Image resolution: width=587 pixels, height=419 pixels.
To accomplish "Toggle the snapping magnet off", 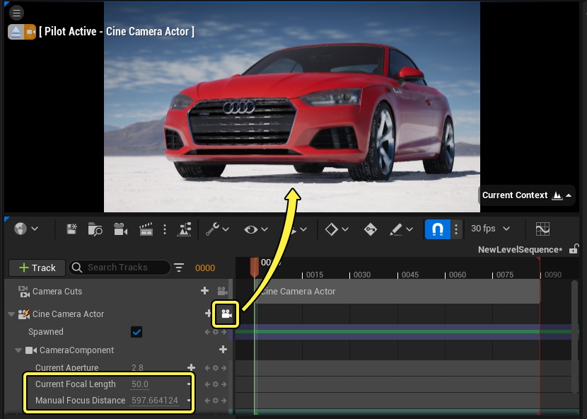I will [x=436, y=229].
